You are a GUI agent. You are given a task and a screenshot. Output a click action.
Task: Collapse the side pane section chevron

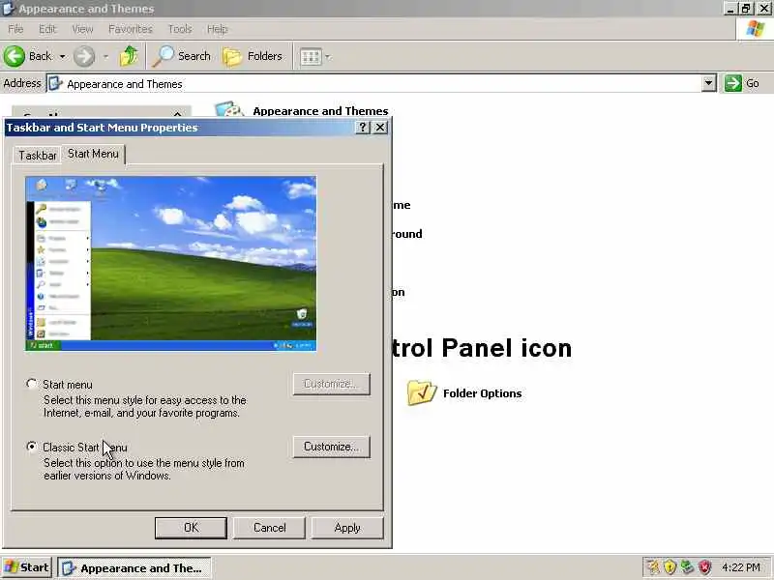coord(178,113)
